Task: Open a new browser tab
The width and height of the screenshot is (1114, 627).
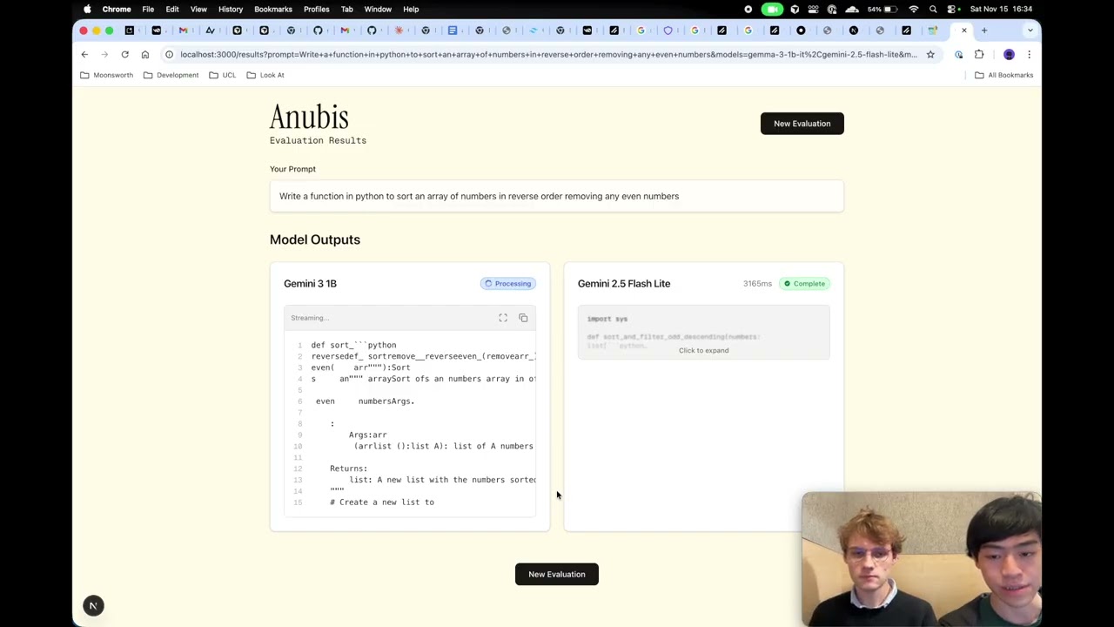Action: click(x=984, y=30)
